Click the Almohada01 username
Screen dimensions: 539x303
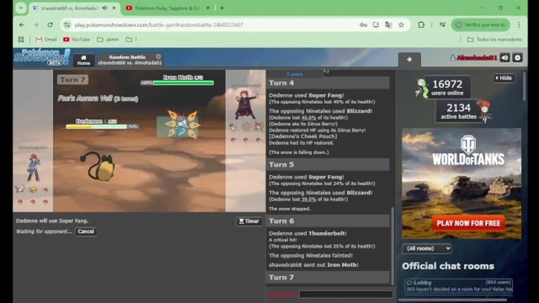[477, 58]
